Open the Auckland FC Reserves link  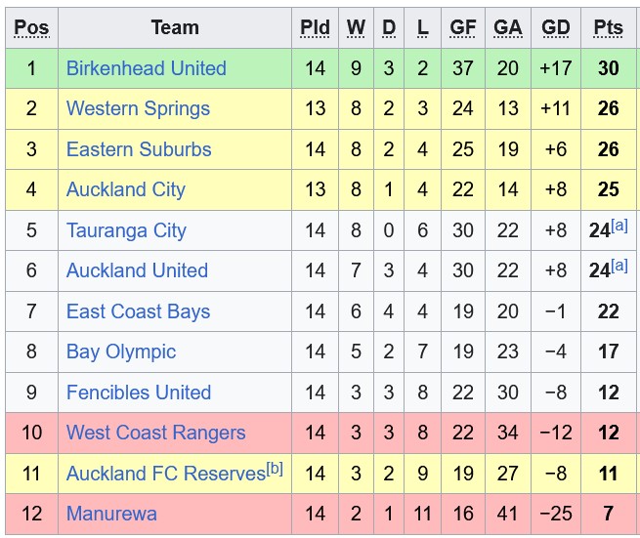click(165, 474)
